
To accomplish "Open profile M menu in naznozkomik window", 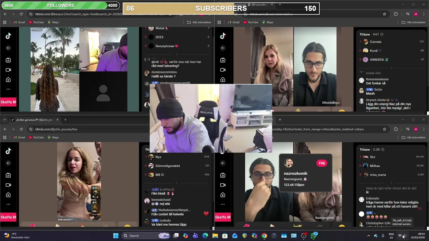I will pos(416,14).
